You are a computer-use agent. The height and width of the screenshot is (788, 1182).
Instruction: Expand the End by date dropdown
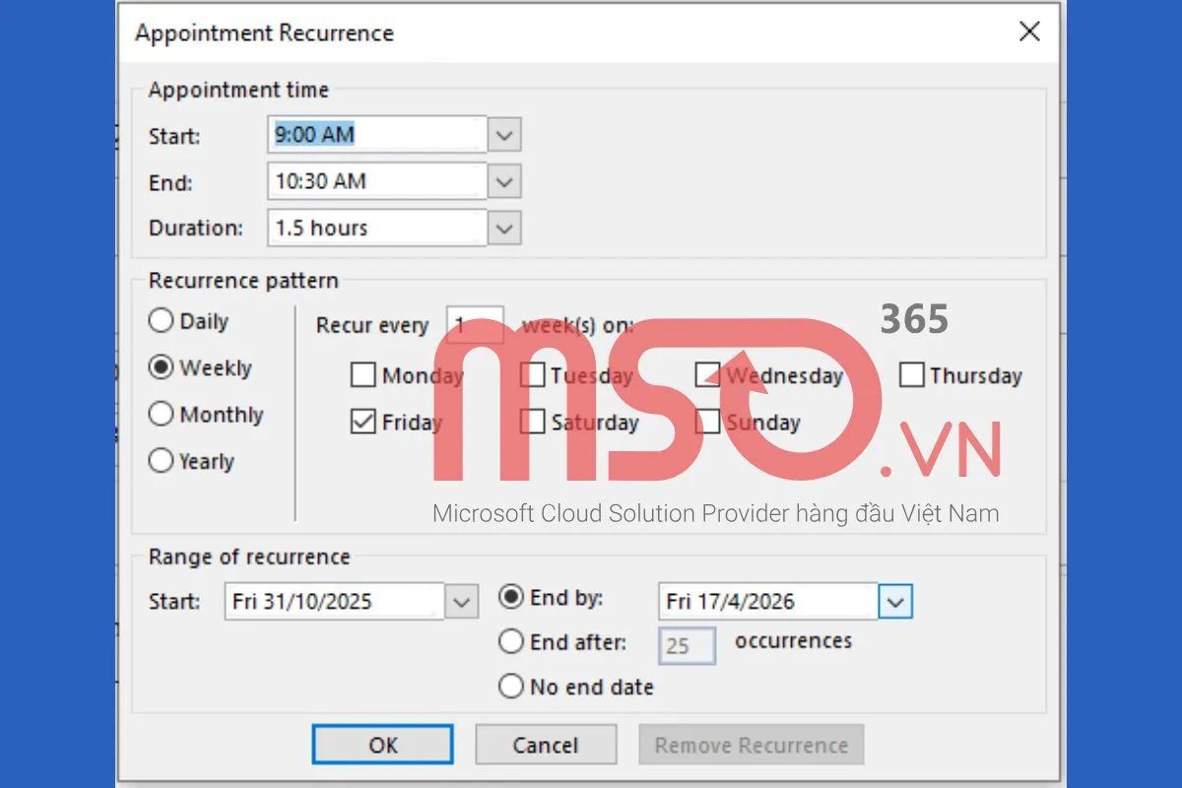coord(894,601)
